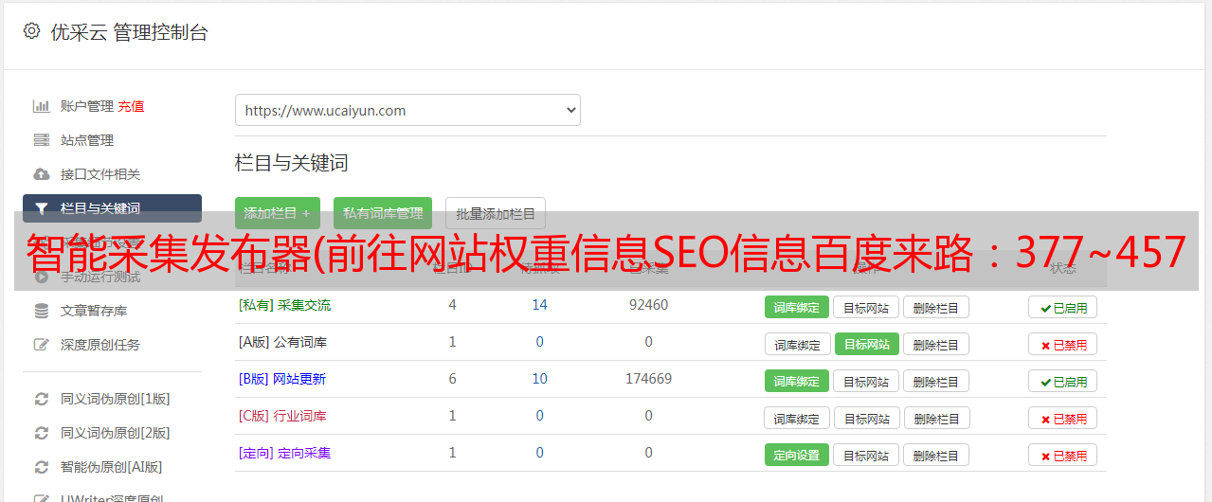The image size is (1212, 502).
Task: Click the 添加栏目 + button
Action: 278,213
